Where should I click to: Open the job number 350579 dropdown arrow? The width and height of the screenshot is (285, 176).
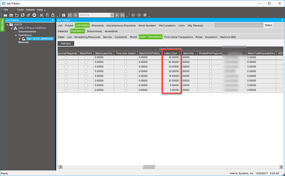click(x=112, y=15)
